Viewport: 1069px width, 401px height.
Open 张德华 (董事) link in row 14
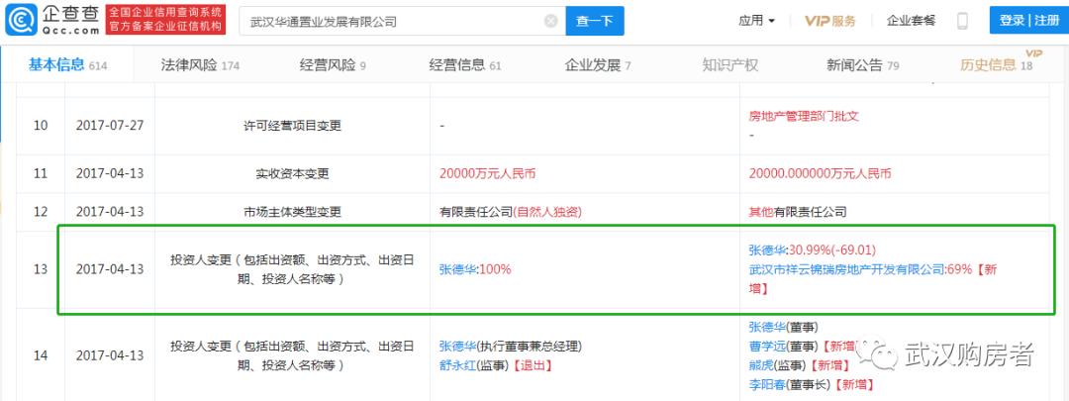click(x=768, y=326)
